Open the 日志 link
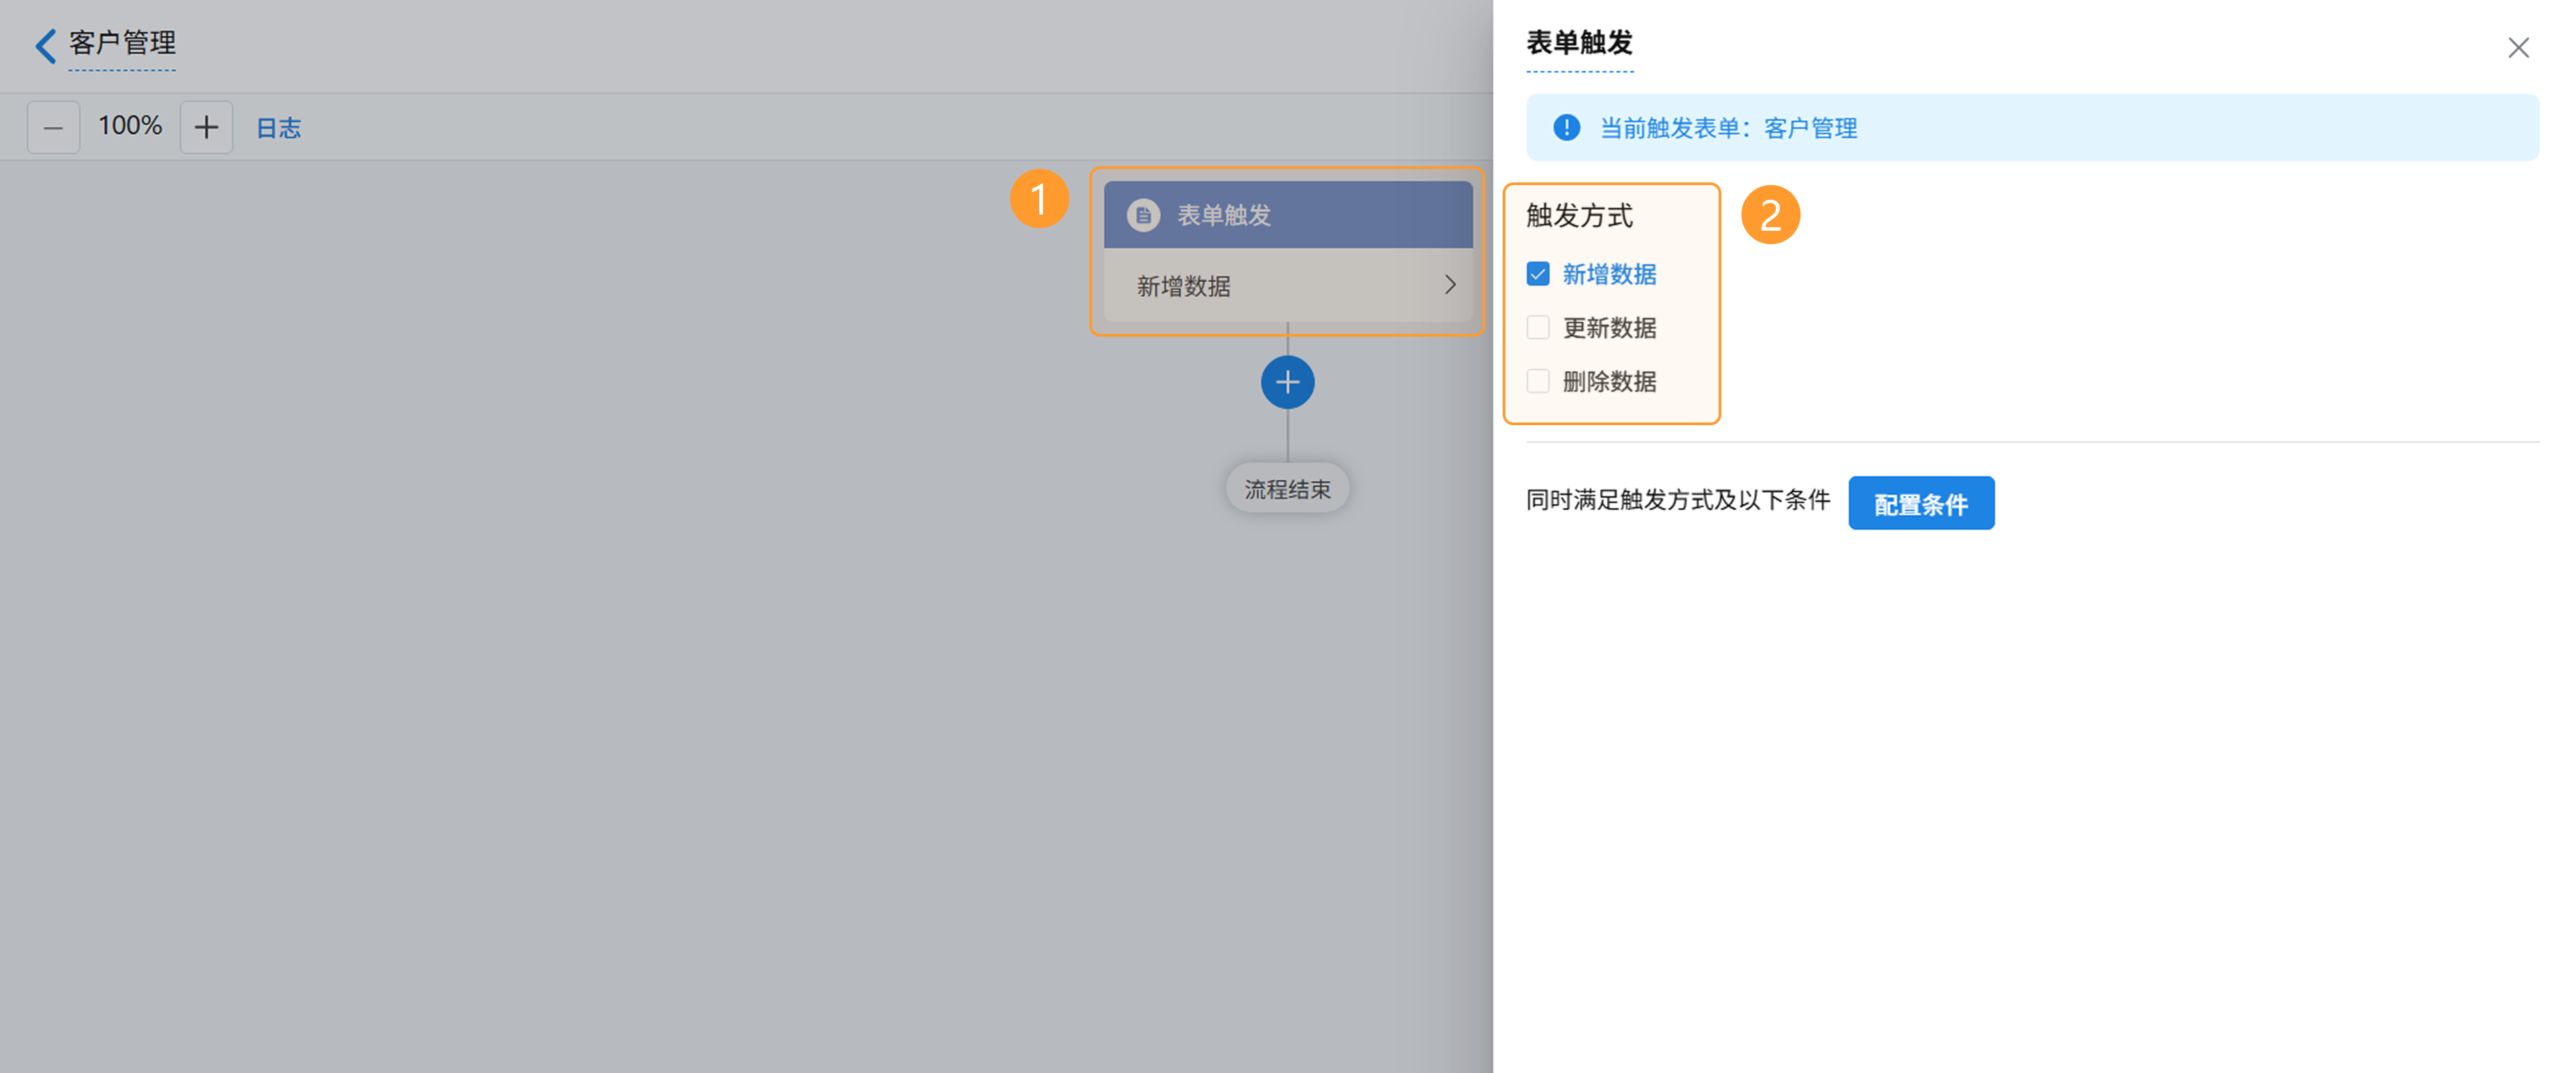This screenshot has width=2576, height=1073. click(x=278, y=128)
